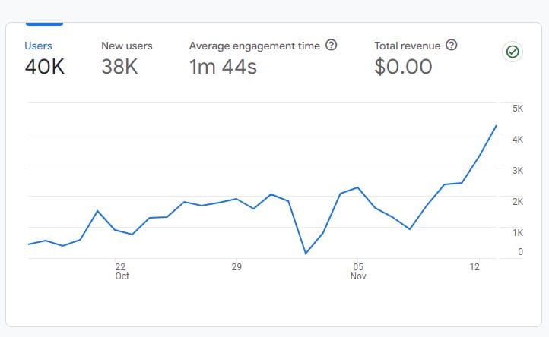Switch to the New users metric tab

tap(126, 46)
